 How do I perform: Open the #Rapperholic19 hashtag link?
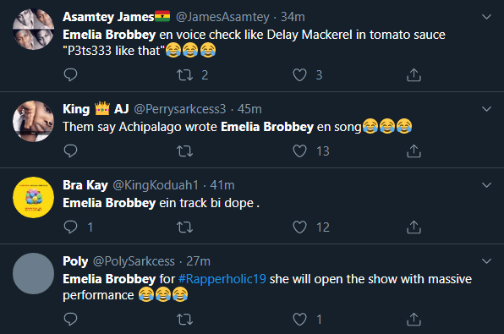(x=222, y=279)
